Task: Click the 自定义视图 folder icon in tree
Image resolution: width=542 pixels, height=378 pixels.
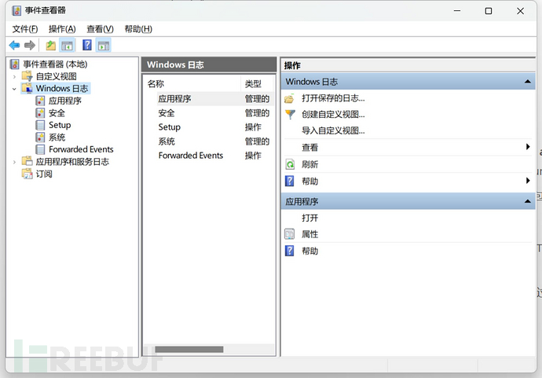Action: [x=27, y=76]
